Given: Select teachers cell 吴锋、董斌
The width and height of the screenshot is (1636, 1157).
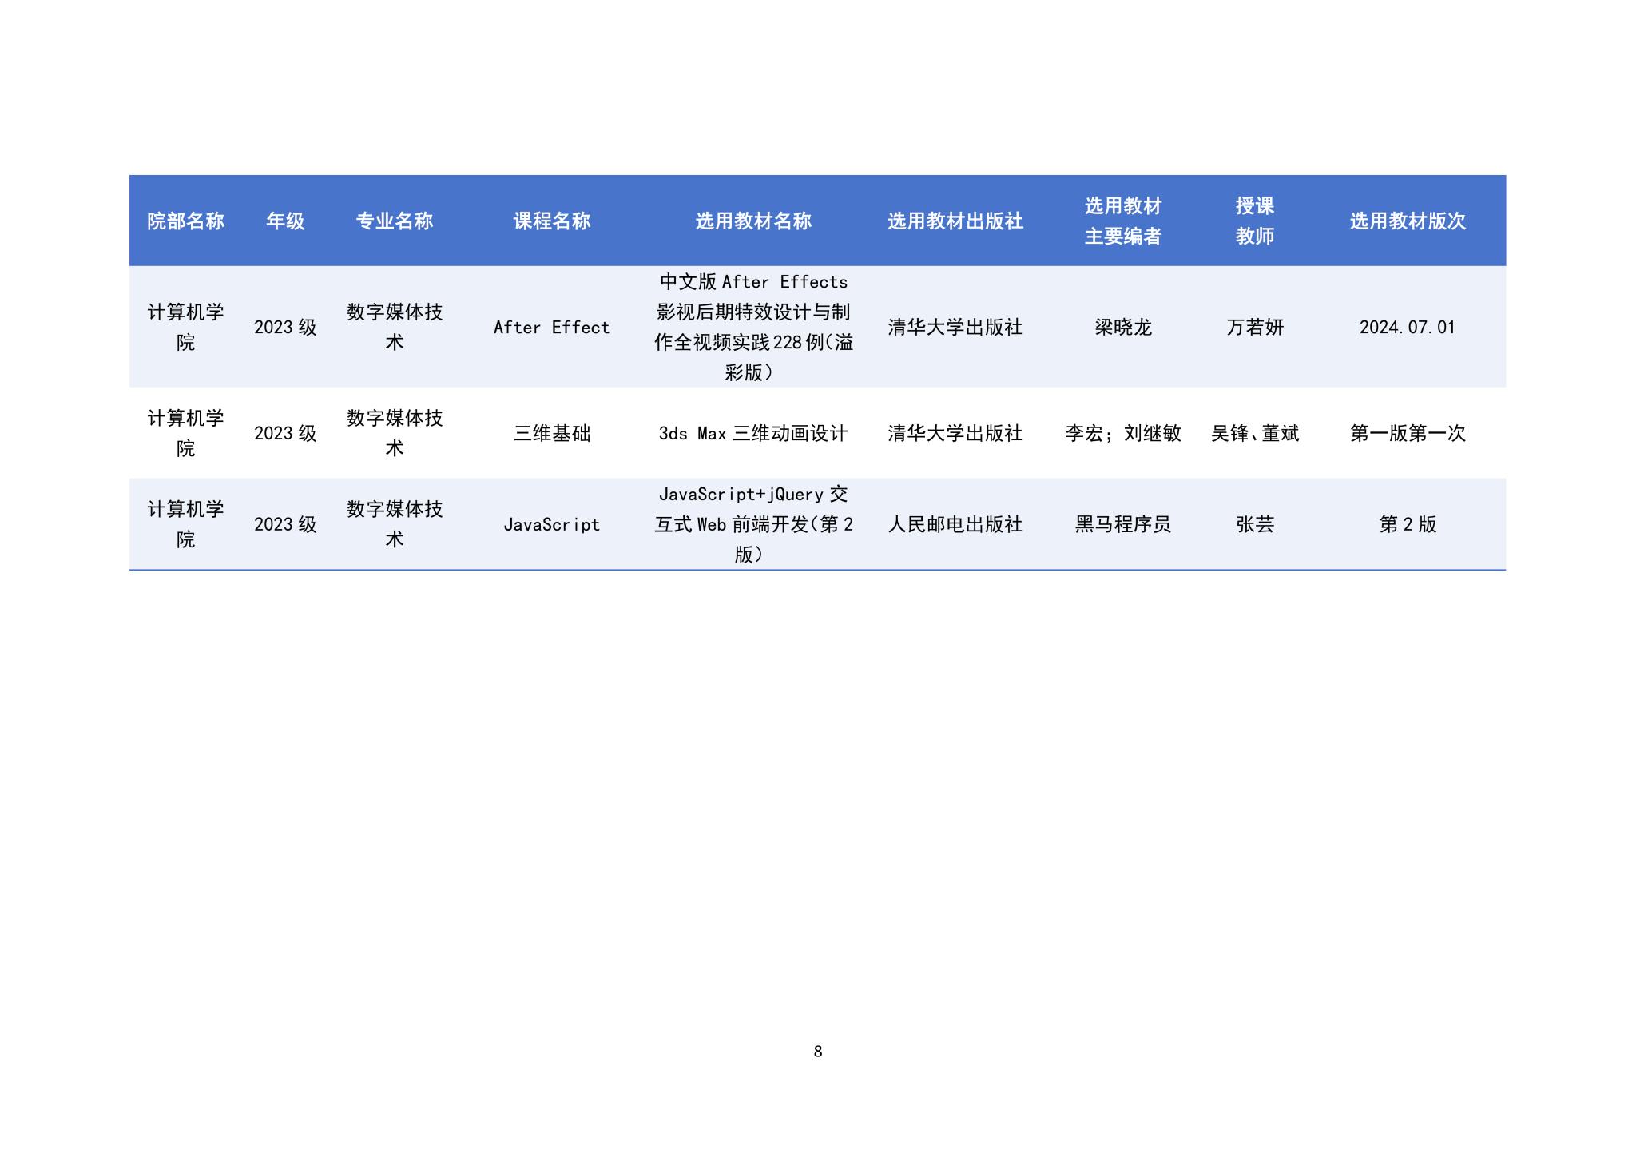Looking at the screenshot, I should pos(1254,434).
